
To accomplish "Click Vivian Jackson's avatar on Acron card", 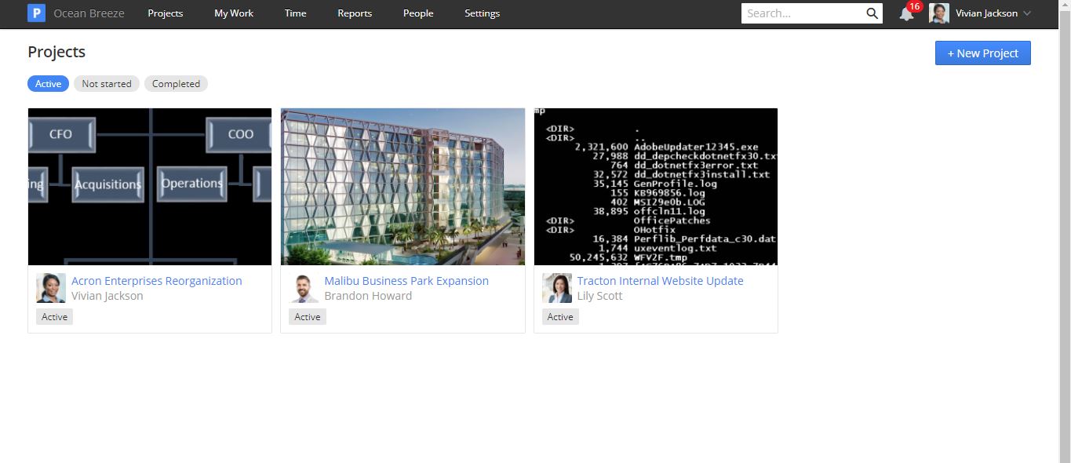I will (x=51, y=288).
